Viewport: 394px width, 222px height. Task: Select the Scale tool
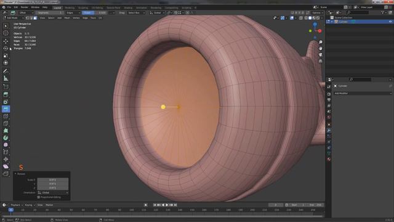[6, 55]
